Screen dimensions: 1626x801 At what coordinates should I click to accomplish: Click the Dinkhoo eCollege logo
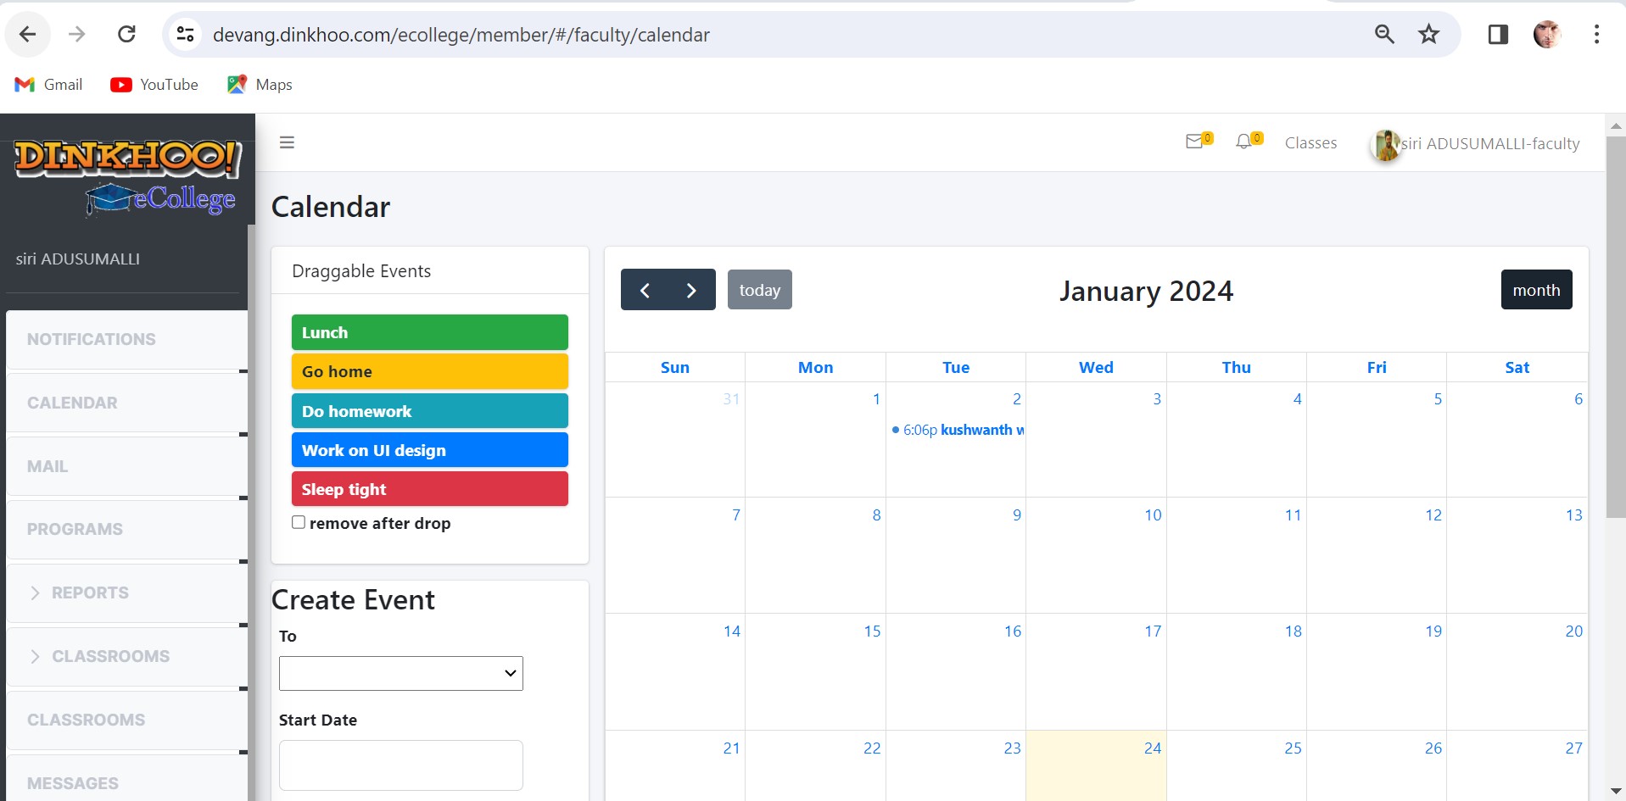pyautogui.click(x=127, y=177)
